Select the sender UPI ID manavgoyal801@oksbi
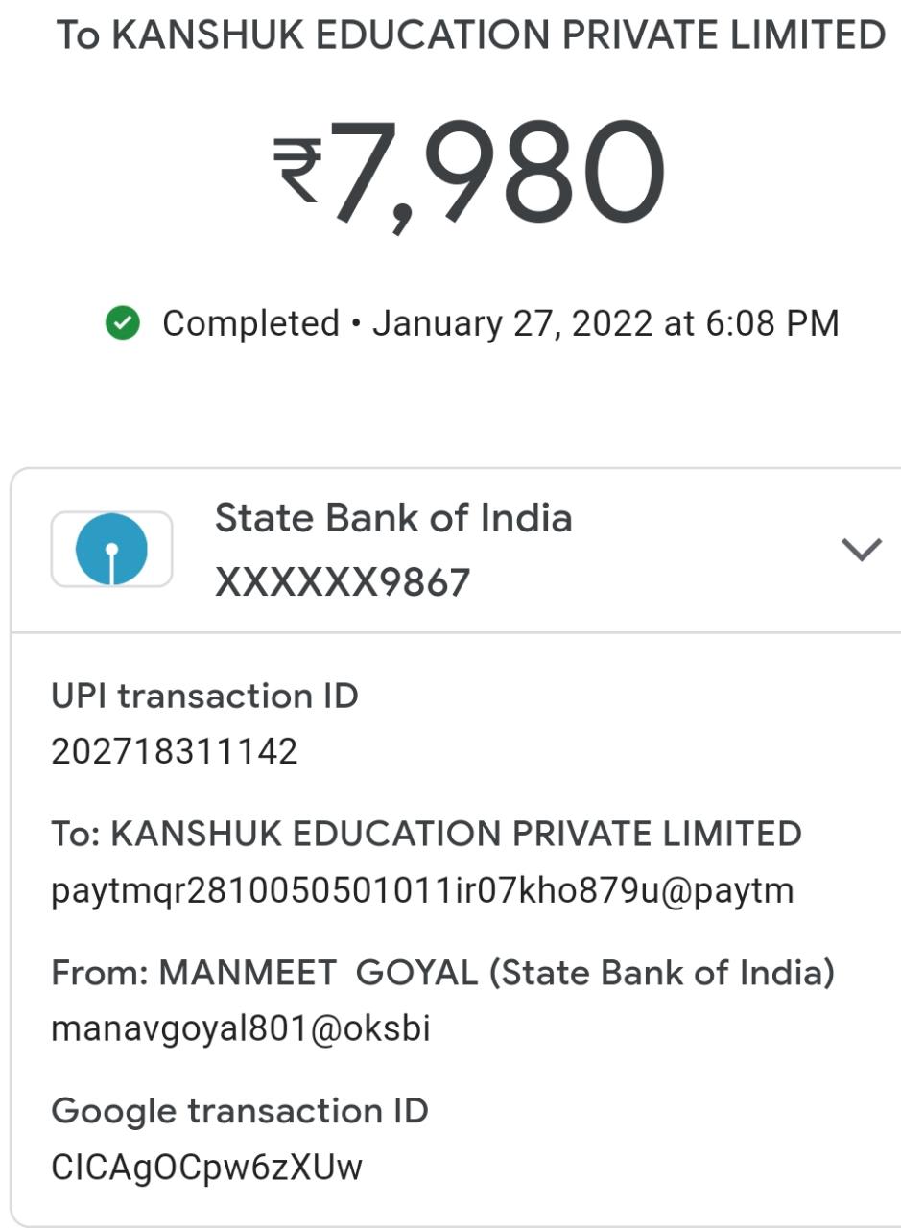This screenshot has height=1228, width=901. tap(240, 1028)
